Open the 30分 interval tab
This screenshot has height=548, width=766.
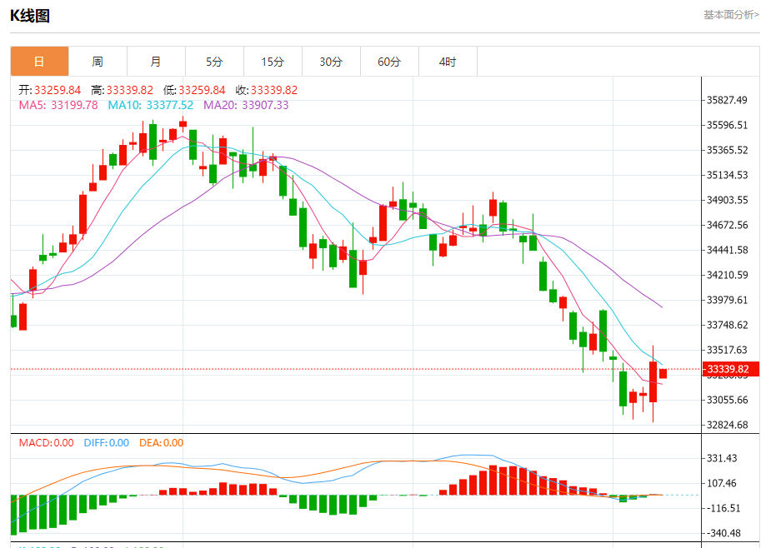tap(331, 62)
